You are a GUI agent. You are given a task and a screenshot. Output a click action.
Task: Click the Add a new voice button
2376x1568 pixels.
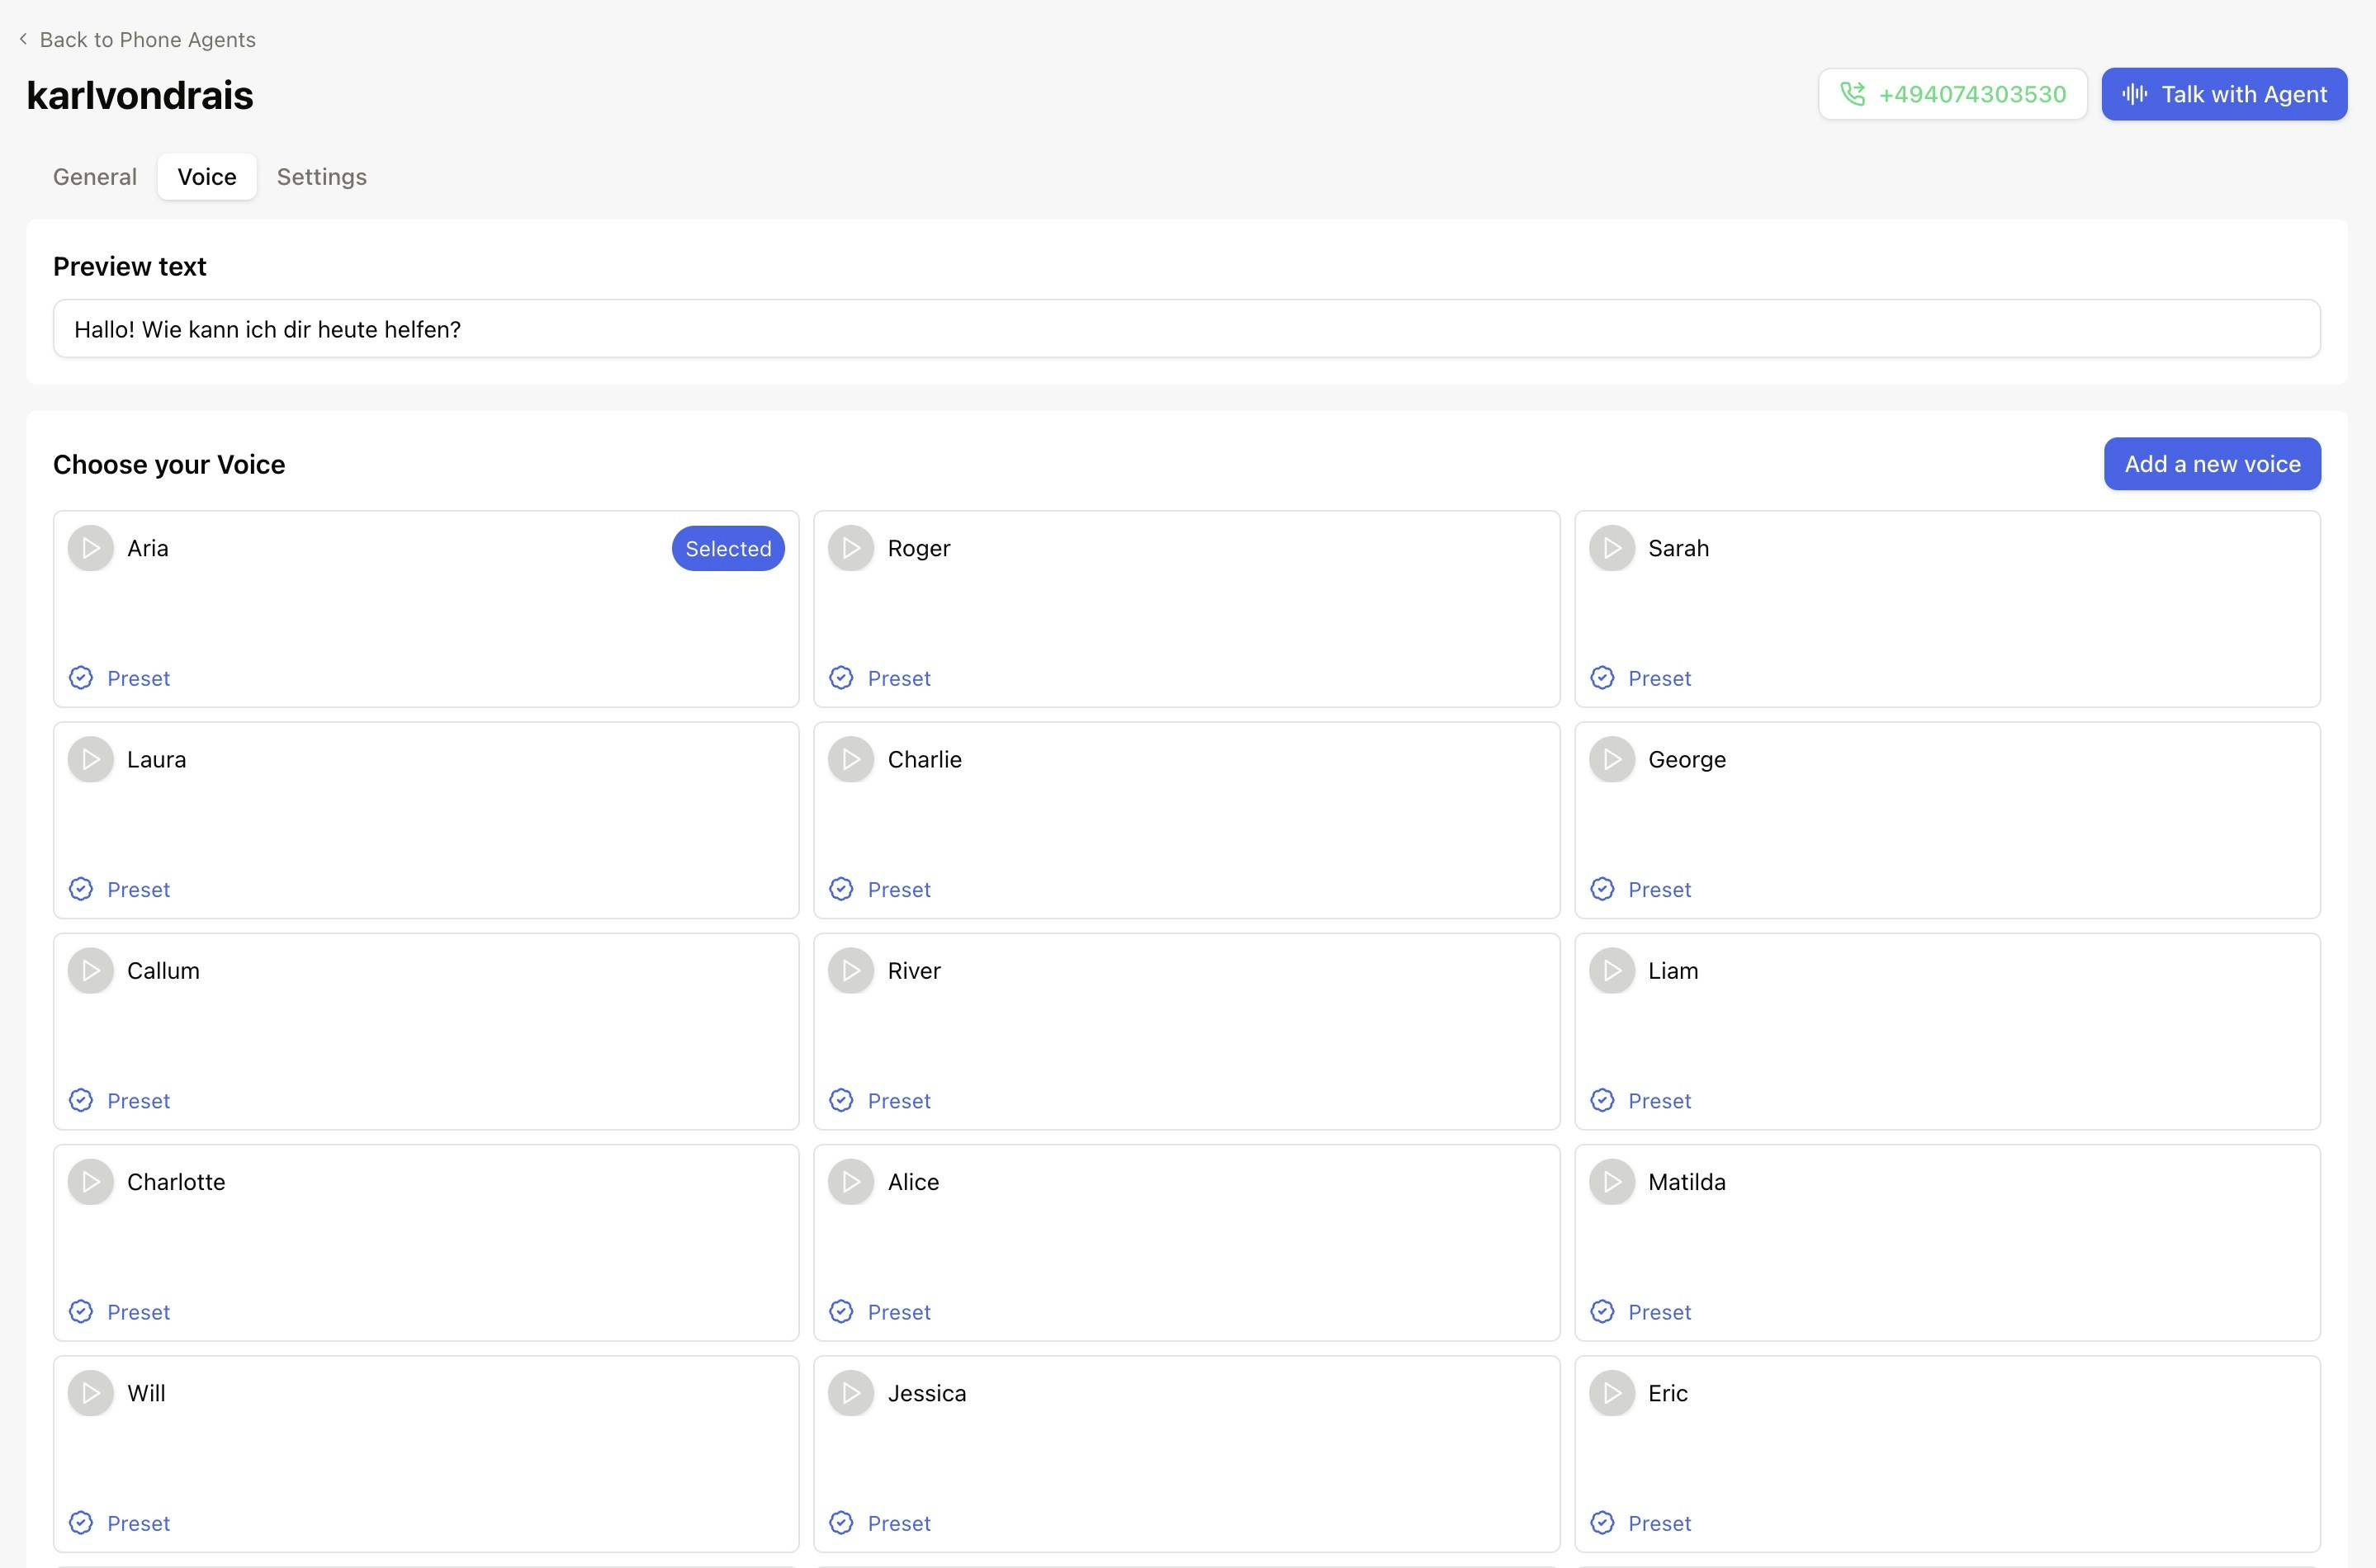click(x=2211, y=464)
